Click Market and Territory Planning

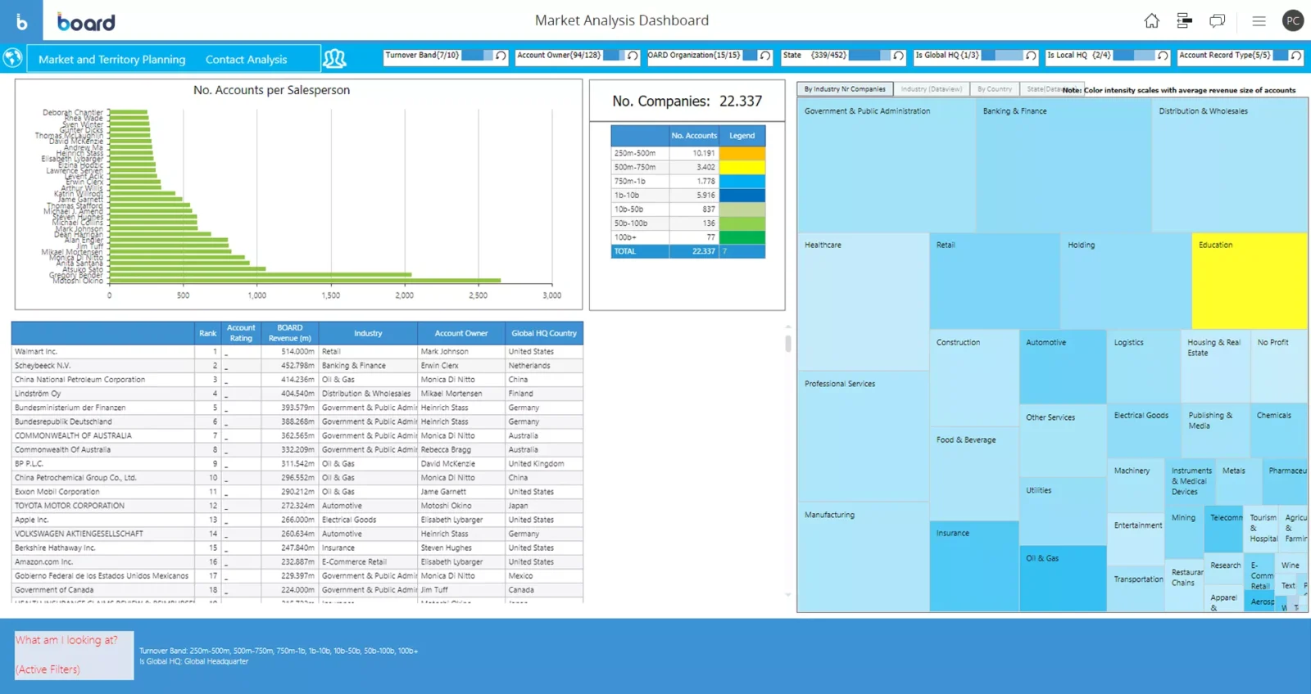[x=111, y=60]
